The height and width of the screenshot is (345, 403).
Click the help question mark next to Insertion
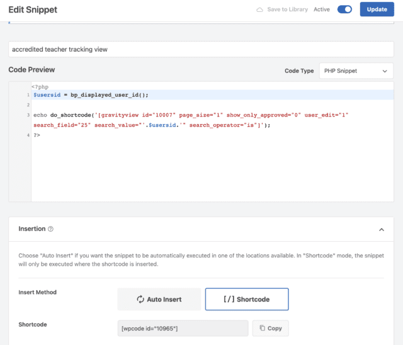coord(51,229)
